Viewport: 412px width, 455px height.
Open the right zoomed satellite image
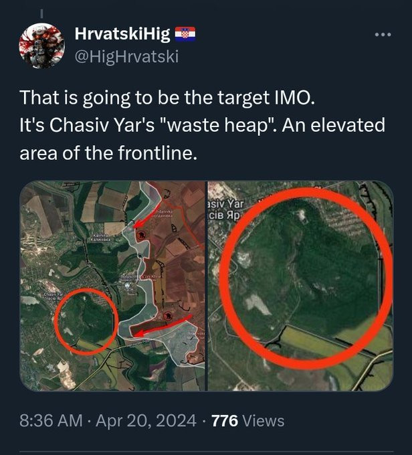click(300, 286)
